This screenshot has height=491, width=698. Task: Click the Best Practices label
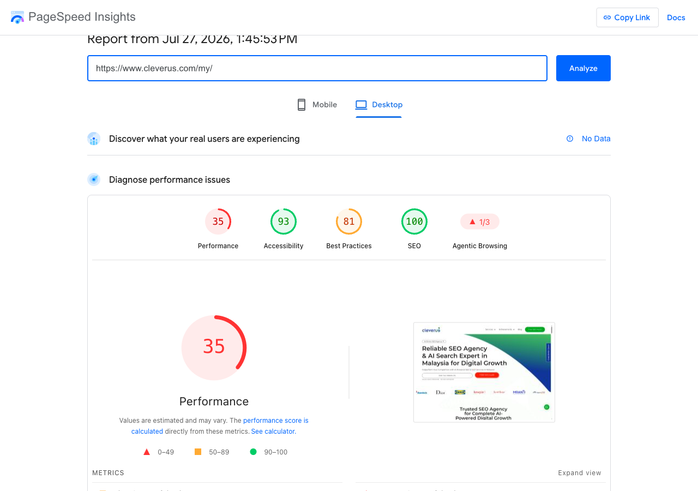pos(349,246)
